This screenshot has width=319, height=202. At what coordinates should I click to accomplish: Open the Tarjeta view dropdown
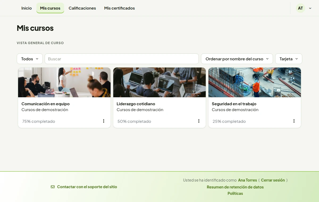[x=289, y=59]
